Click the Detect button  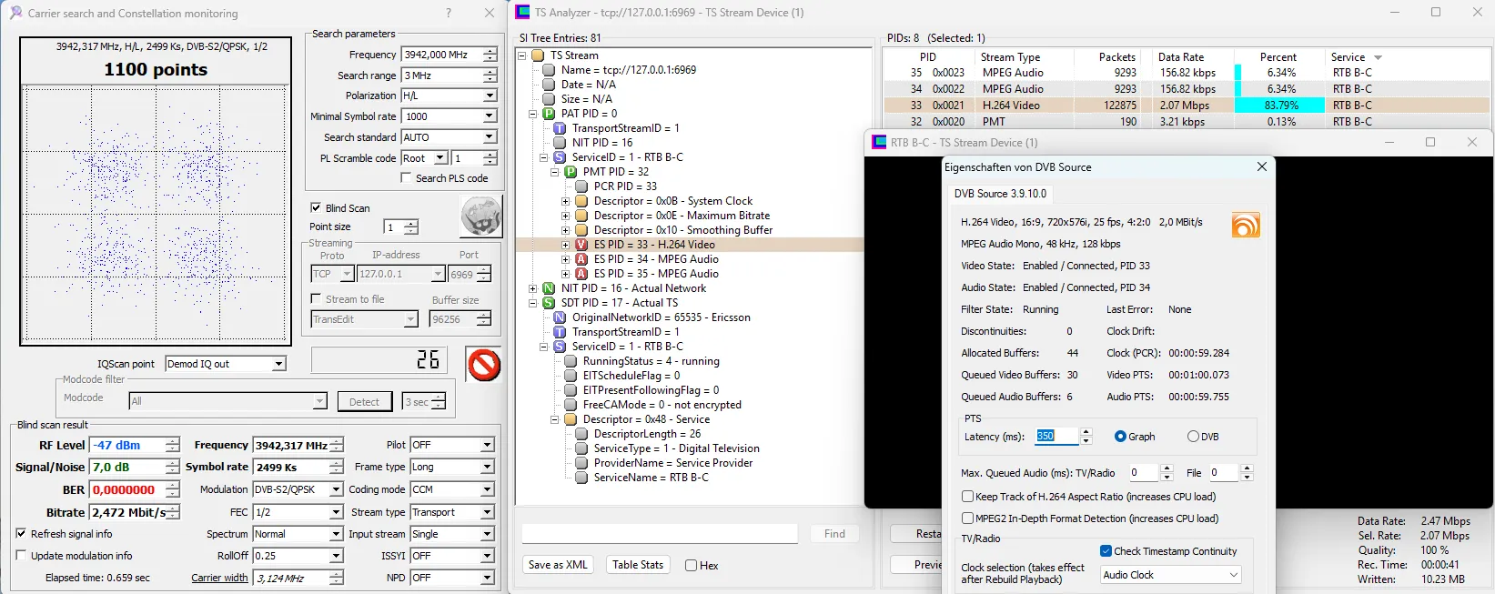pos(364,401)
